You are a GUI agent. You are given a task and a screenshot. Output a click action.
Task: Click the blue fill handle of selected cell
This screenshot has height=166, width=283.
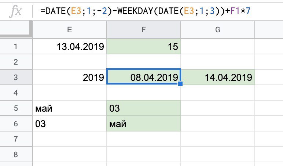click(x=180, y=84)
